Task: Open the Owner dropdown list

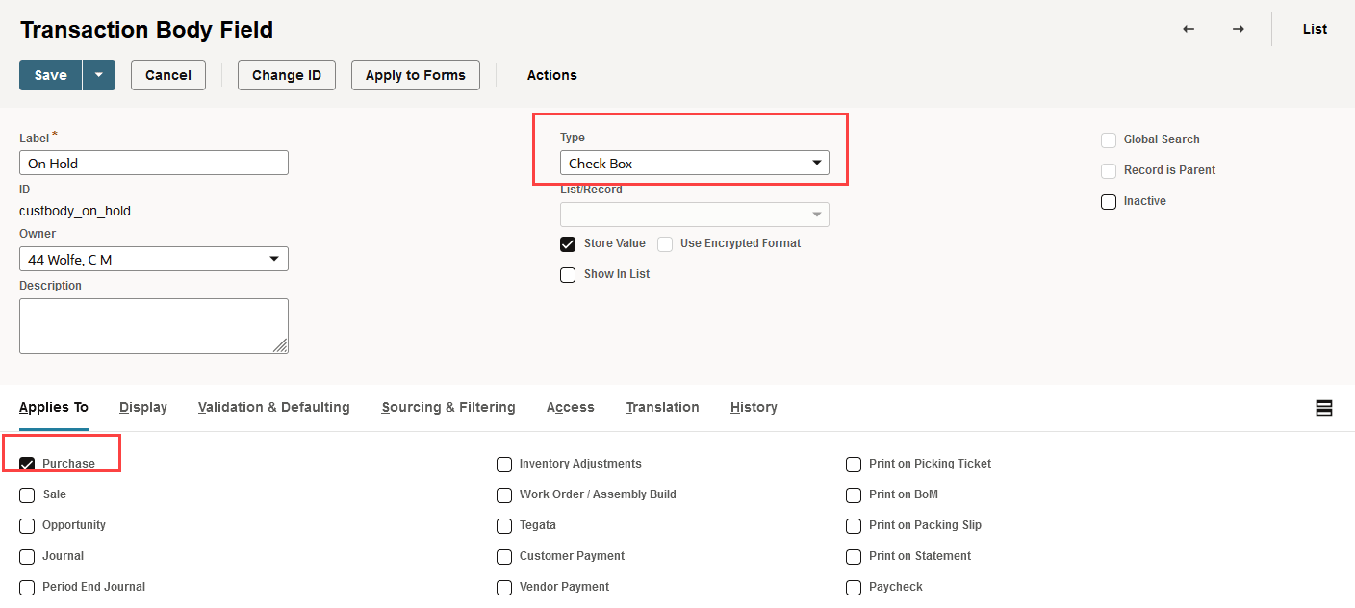Action: (x=154, y=260)
